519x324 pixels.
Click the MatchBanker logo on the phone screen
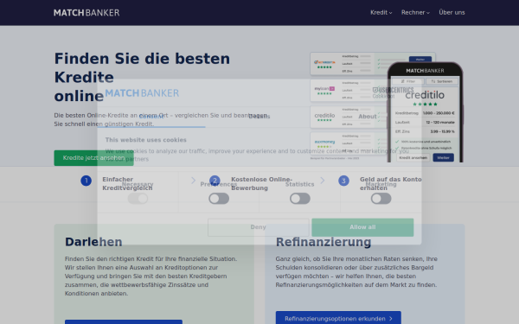pos(425,71)
